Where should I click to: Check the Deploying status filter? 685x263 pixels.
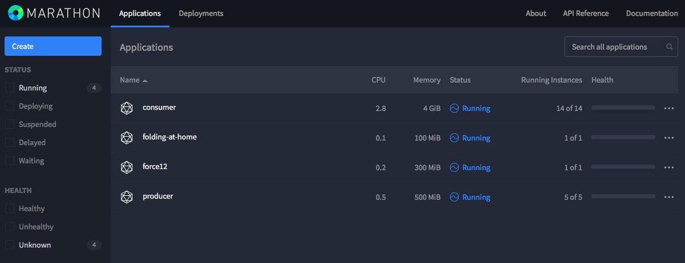pyautogui.click(x=10, y=106)
